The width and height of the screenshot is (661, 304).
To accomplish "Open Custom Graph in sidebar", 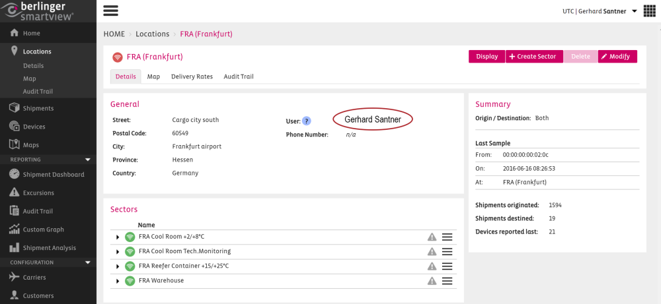I will pyautogui.click(x=44, y=229).
